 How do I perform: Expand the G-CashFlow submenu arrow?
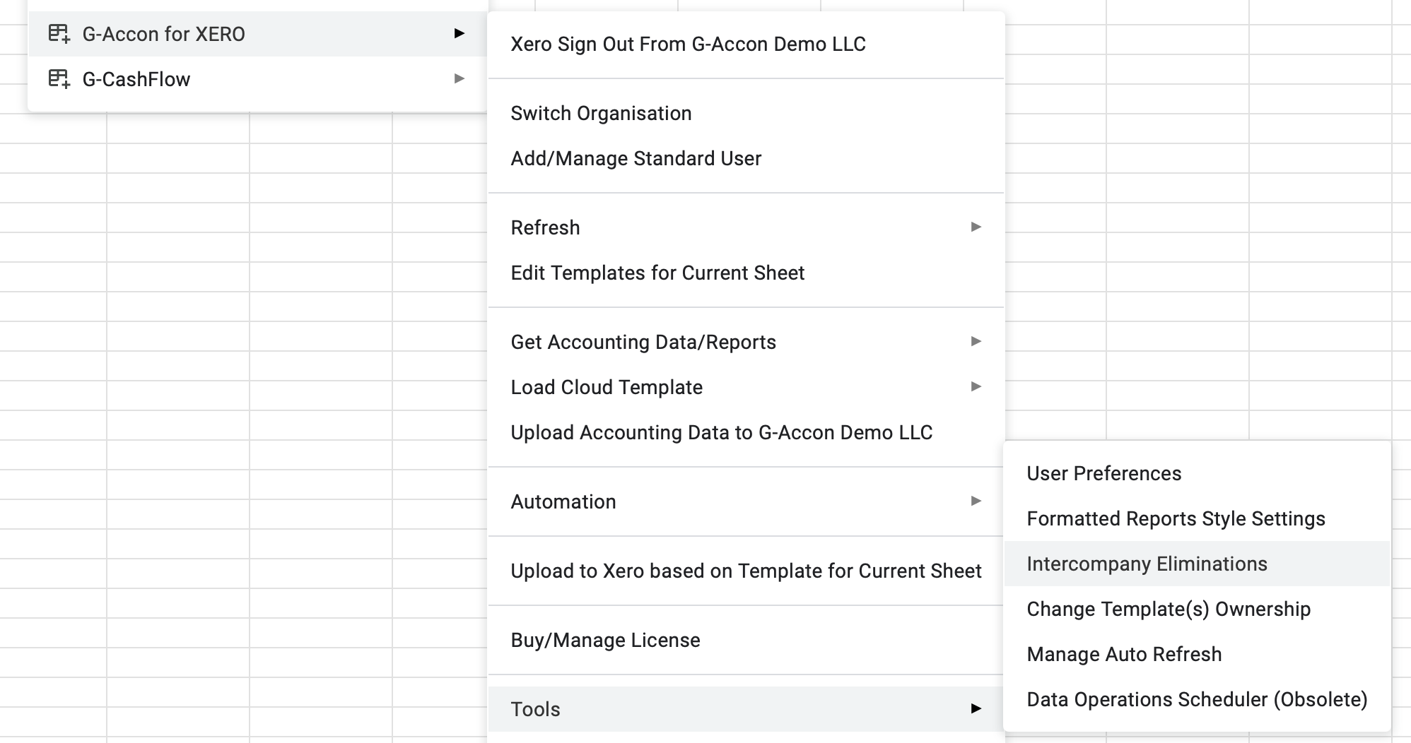(x=459, y=78)
